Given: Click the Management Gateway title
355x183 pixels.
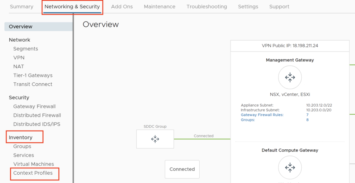Looking at the screenshot, I should coord(290,60).
